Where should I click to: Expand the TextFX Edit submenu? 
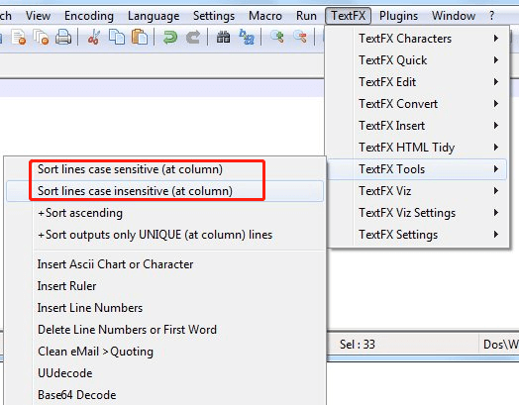418,82
